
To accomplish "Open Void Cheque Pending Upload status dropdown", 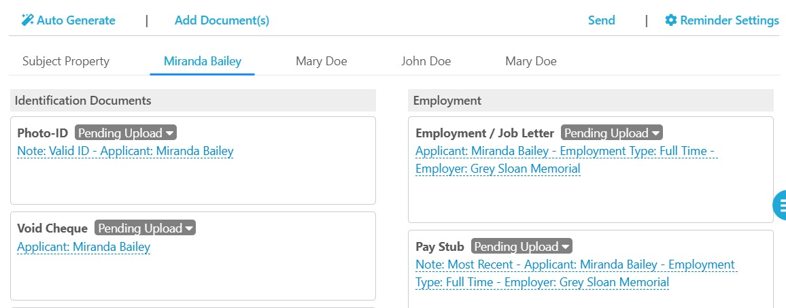I will click(146, 228).
